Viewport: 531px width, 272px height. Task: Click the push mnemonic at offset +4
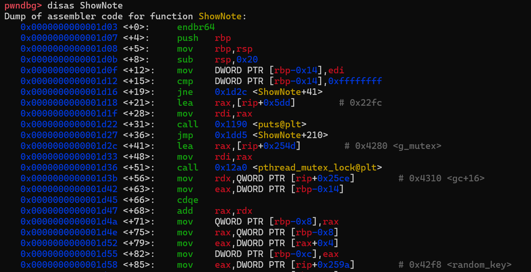click(x=187, y=38)
